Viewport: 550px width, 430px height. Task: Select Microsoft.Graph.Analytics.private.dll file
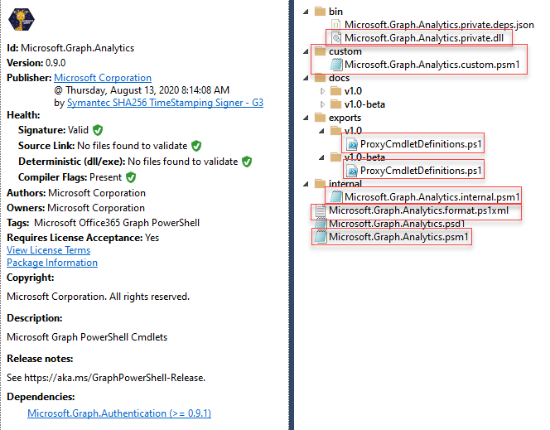424,38
